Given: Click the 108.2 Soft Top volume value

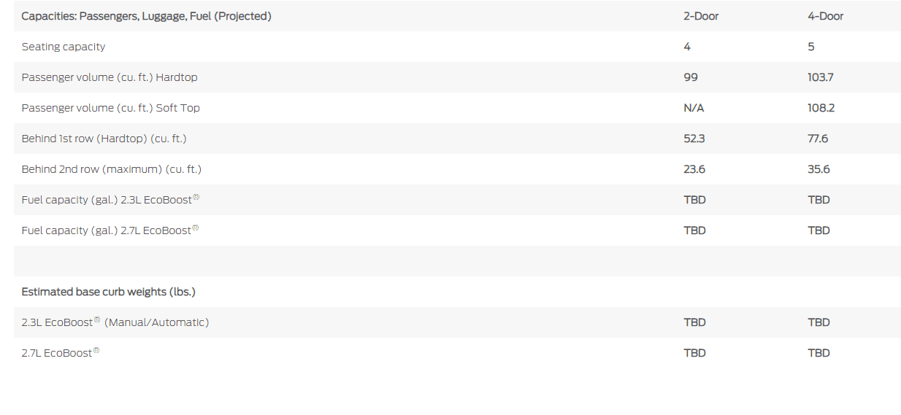Looking at the screenshot, I should [x=821, y=108].
